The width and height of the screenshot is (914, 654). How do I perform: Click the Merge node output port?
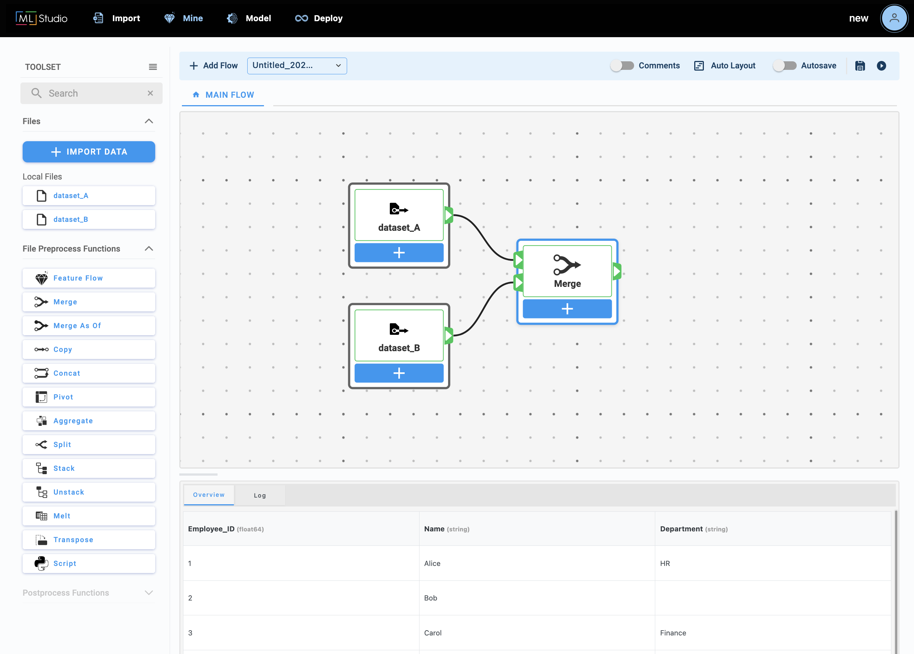617,271
